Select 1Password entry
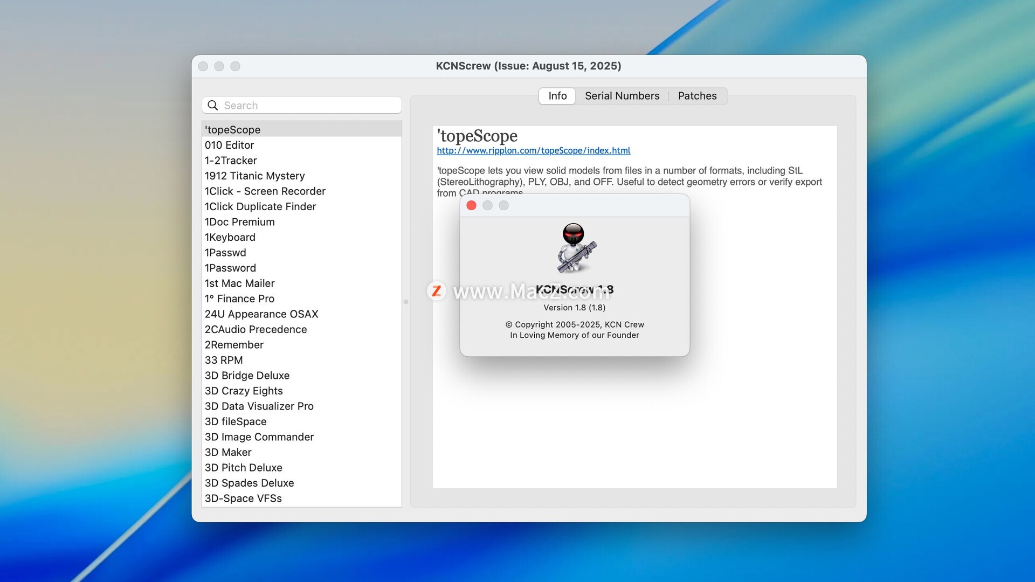The image size is (1035, 582). click(302, 268)
